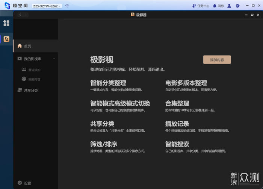Click the 添加内容 button
Screen dimensions: 263x189
(x=217, y=60)
